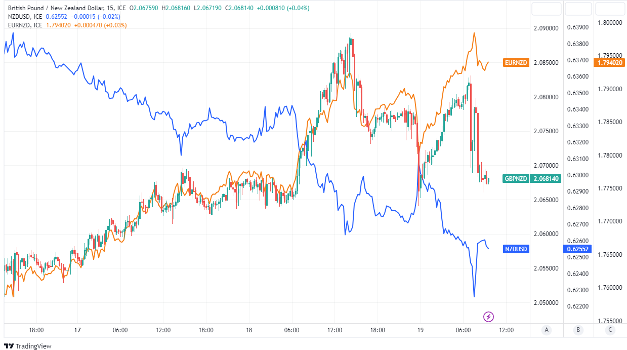This screenshot has width=627, height=350.
Task: Click the empty box above scale A
Action: 546,9
